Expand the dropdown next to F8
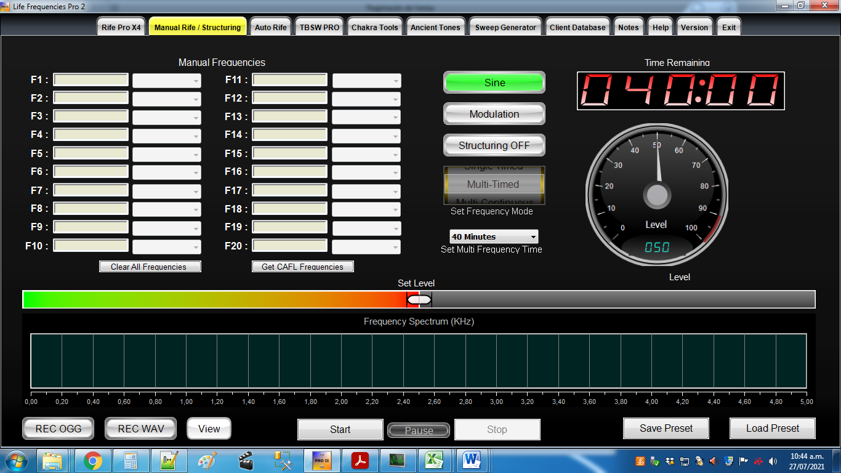 coord(167,209)
